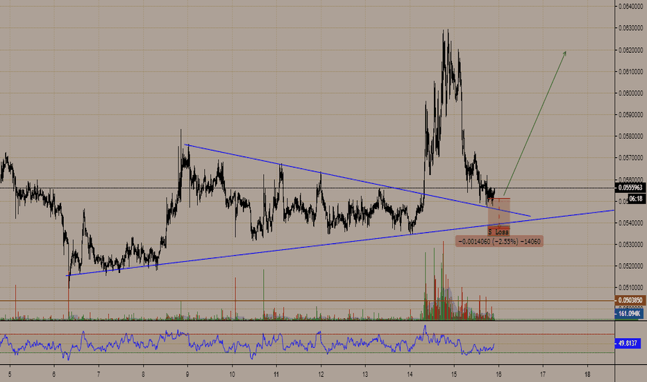This screenshot has height=382, width=647.
Task: Click the 0.0510000 price axis label
Action: (630, 287)
